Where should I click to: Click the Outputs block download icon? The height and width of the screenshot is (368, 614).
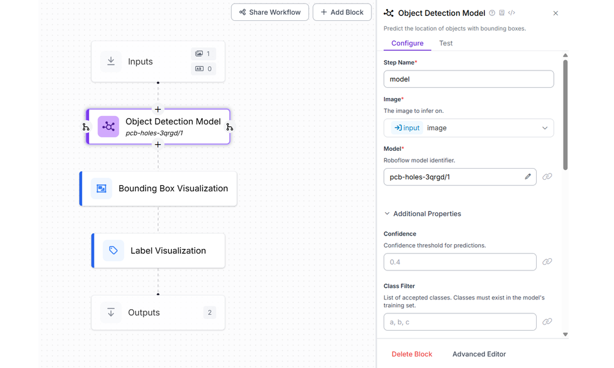tap(111, 312)
